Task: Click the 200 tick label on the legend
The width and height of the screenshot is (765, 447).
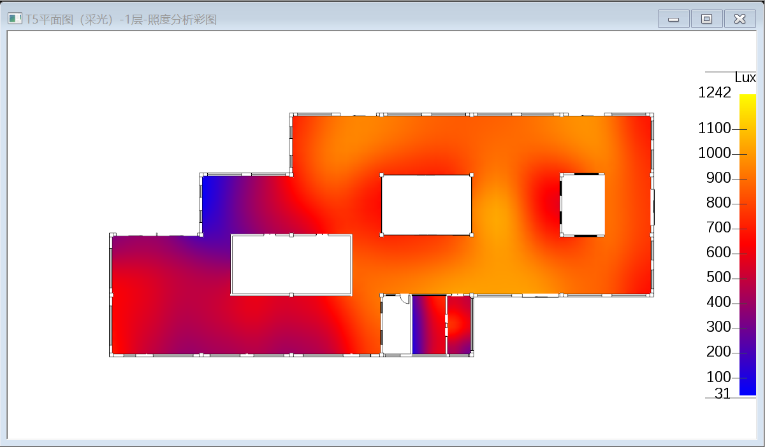Action: (718, 352)
